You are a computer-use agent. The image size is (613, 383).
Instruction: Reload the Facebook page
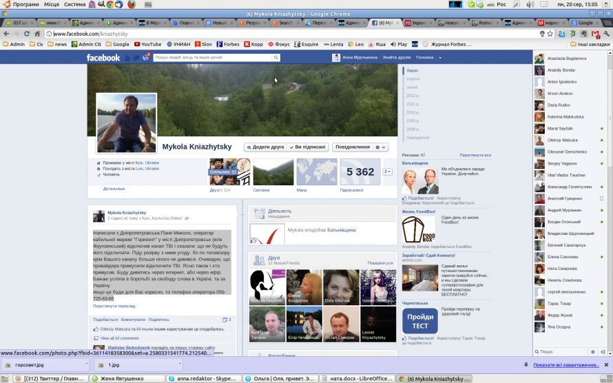(x=27, y=34)
